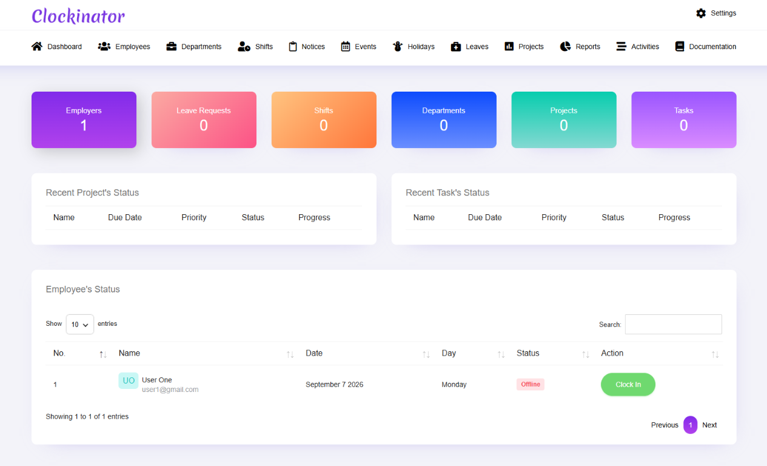Image resolution: width=767 pixels, height=466 pixels.
Task: Go to the Employees menu label
Action: coord(133,47)
